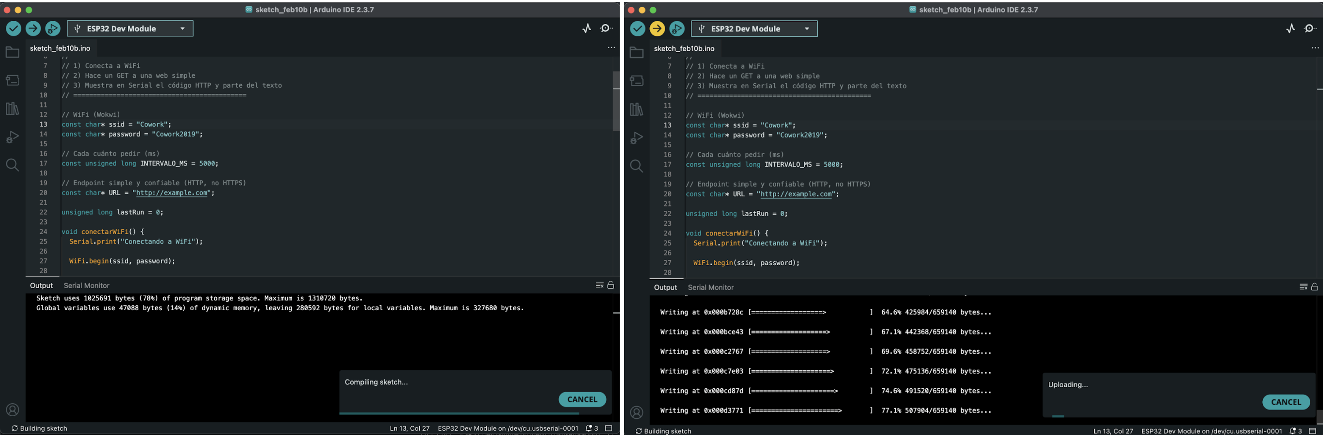Open Serial Monitor magnifier icon in right window

[x=1309, y=29]
